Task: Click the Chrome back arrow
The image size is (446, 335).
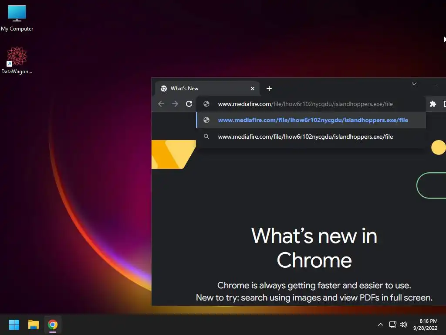Action: (x=161, y=104)
